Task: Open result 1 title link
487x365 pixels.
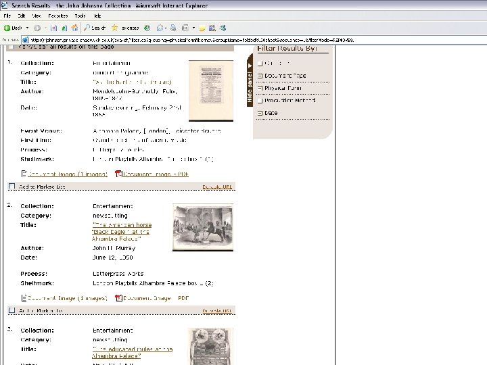Action: point(132,82)
